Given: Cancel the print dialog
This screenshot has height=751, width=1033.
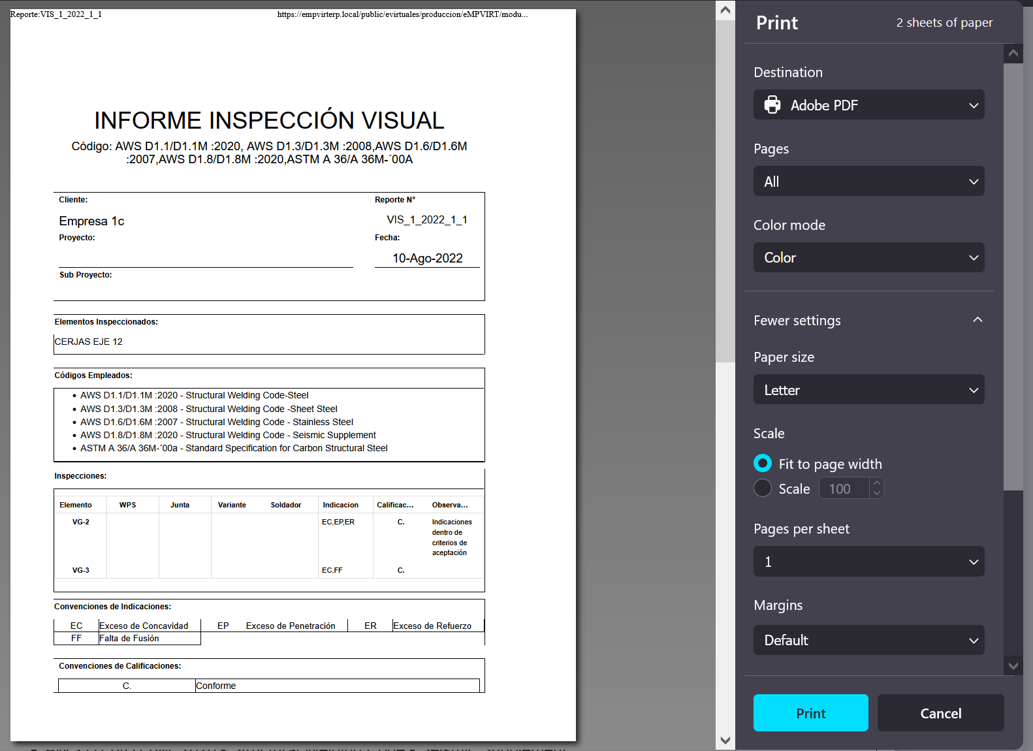Looking at the screenshot, I should pos(940,713).
